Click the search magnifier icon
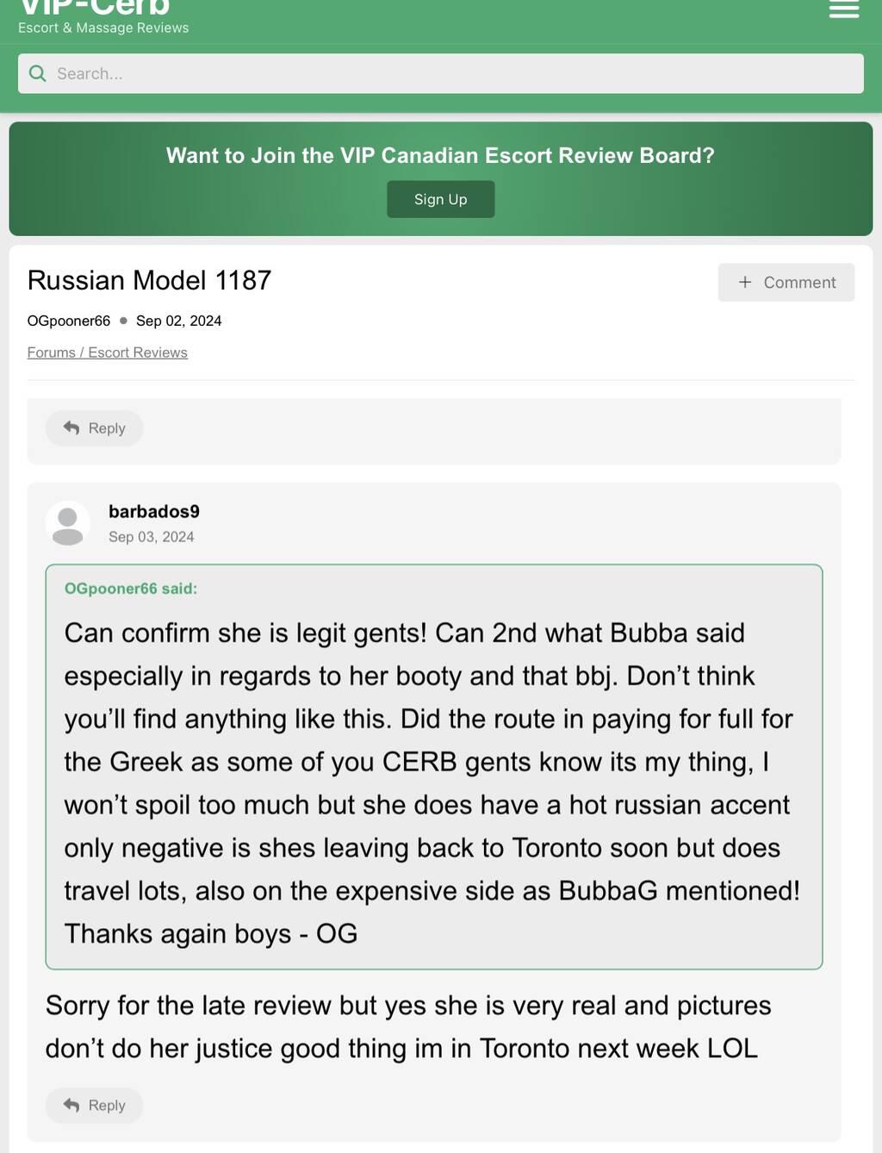Image resolution: width=882 pixels, height=1153 pixels. point(38,74)
